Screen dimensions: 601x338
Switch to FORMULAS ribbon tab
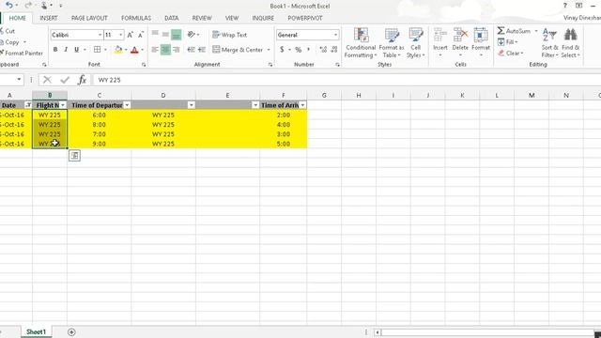point(136,18)
